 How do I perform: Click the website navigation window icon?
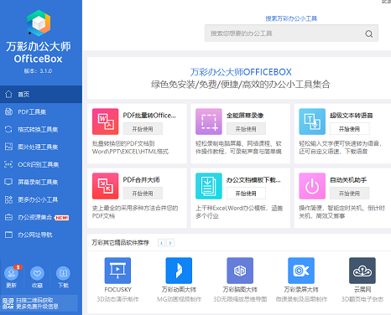(x=8, y=235)
